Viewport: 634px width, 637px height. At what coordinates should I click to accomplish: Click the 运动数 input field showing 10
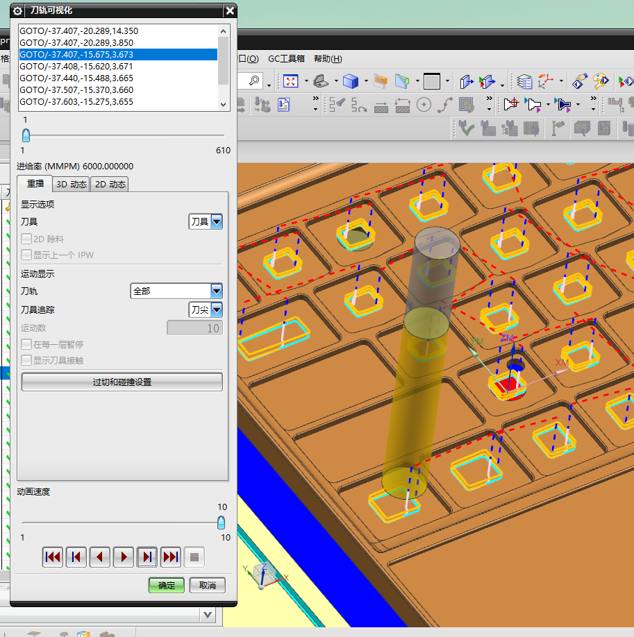(195, 328)
